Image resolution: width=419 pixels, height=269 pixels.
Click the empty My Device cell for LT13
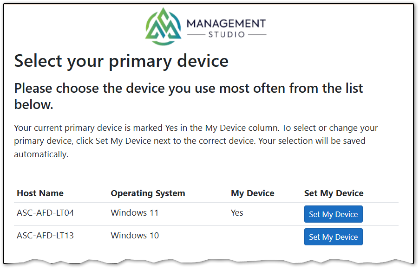pos(265,237)
